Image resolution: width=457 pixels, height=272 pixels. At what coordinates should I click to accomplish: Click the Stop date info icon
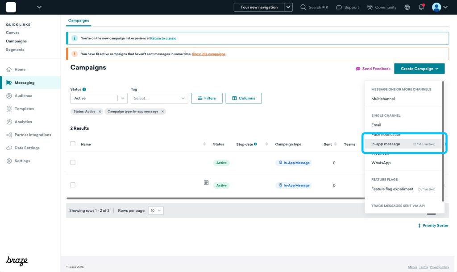255,144
